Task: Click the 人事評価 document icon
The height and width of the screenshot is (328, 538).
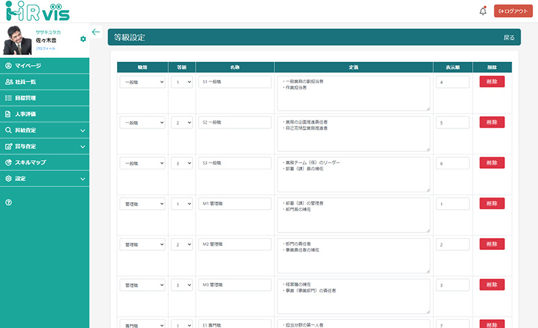Action: [8, 114]
